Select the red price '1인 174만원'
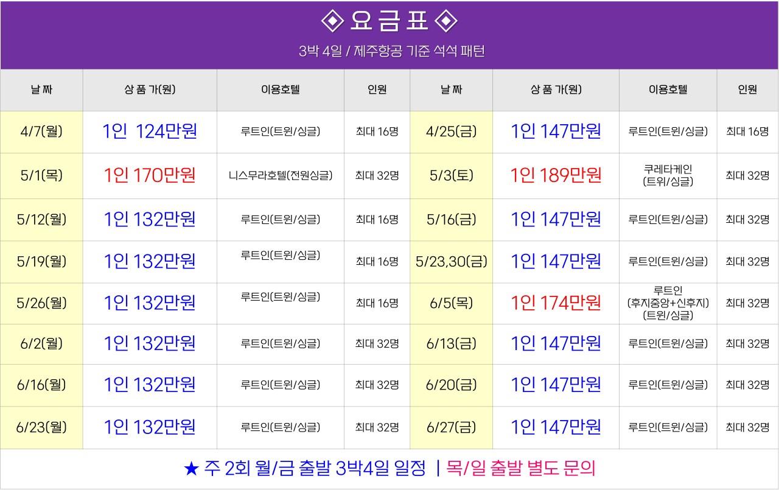Screen dimensions: 779x490 pos(556,303)
